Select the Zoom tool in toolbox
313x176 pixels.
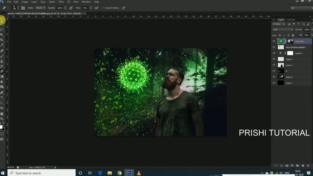click(x=2, y=119)
